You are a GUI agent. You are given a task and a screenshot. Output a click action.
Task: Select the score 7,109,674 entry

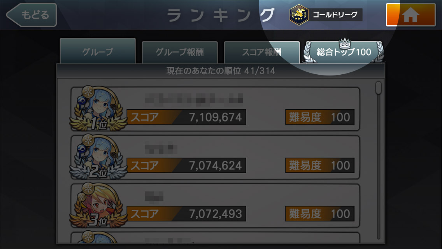tap(187, 117)
